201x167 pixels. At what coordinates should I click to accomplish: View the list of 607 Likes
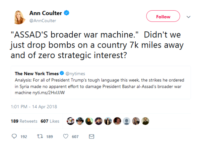click(x=50, y=121)
